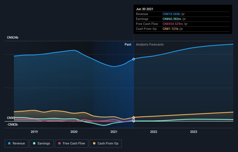Select the Revenue data point marker

134,59
